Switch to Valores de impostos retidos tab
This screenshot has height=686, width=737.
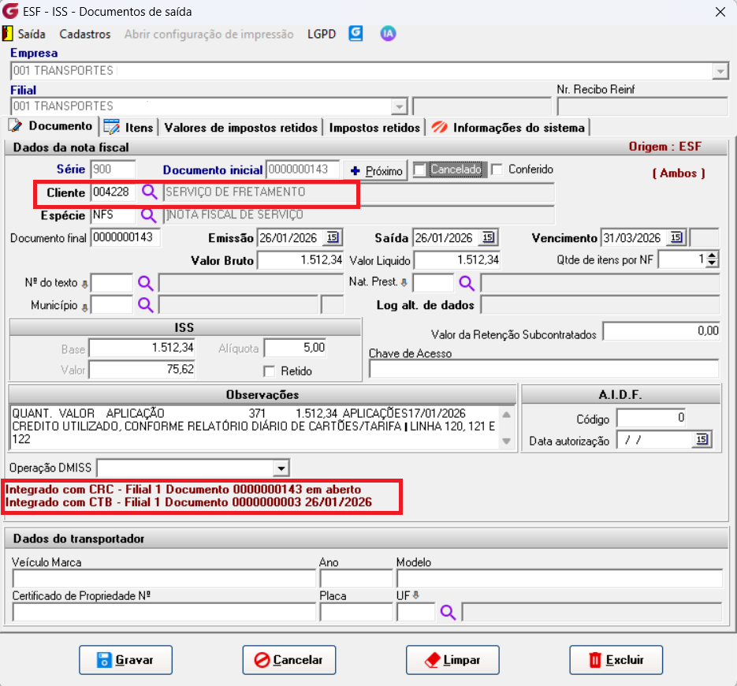click(240, 128)
